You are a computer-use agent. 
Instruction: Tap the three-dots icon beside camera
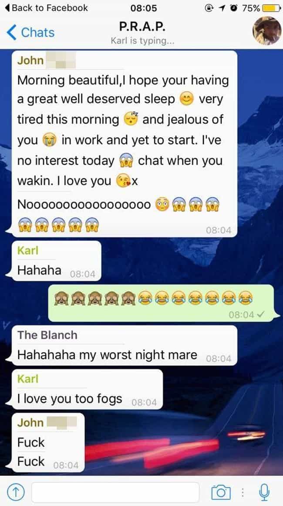243,492
